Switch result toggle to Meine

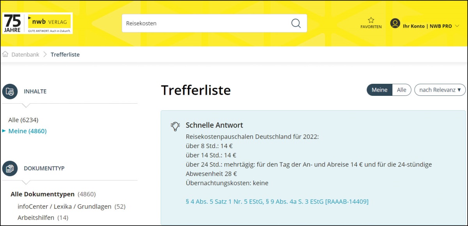379,90
